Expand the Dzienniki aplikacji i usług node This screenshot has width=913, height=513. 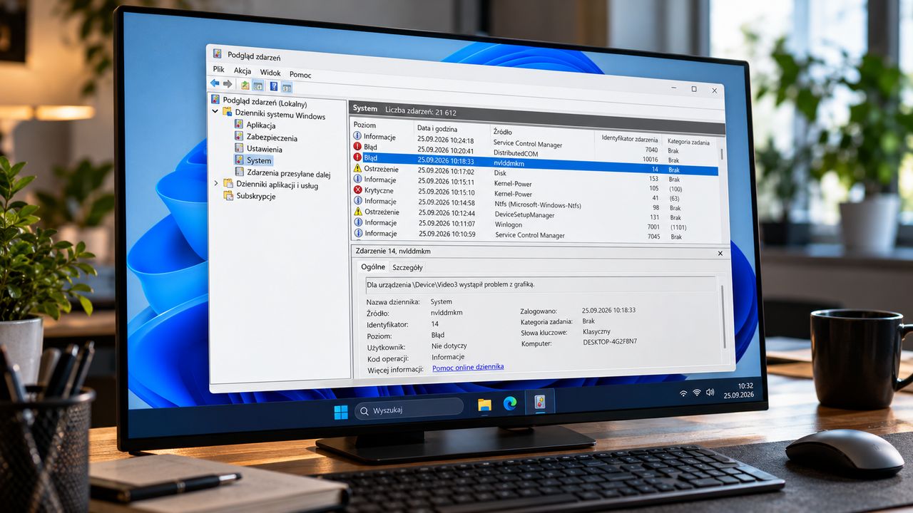coord(217,184)
